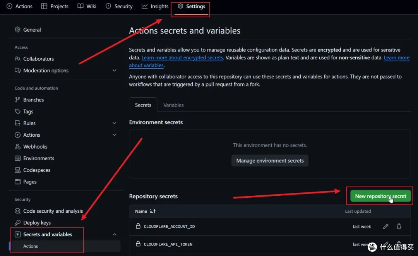Open Branches settings
418x256 pixels.
[x=34, y=100]
